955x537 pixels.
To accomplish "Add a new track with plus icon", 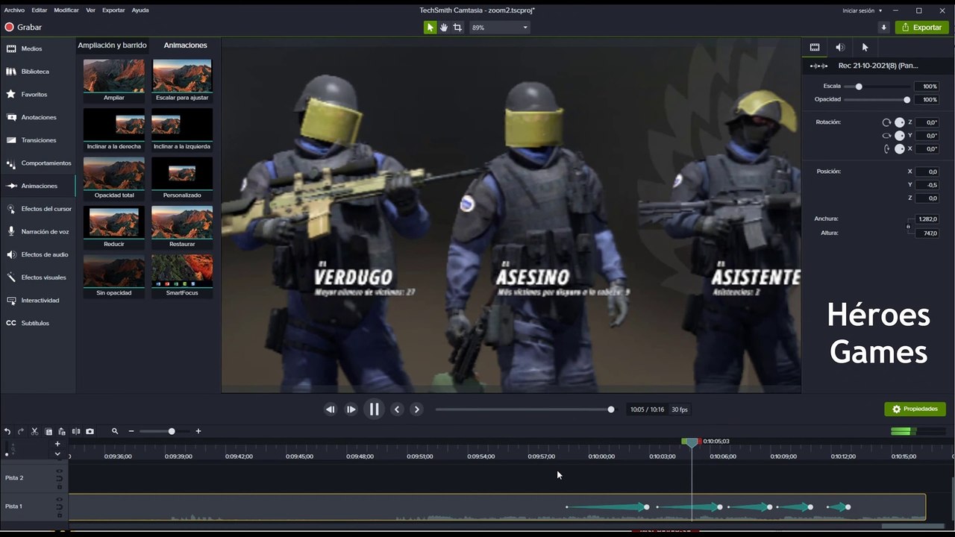I will (57, 444).
